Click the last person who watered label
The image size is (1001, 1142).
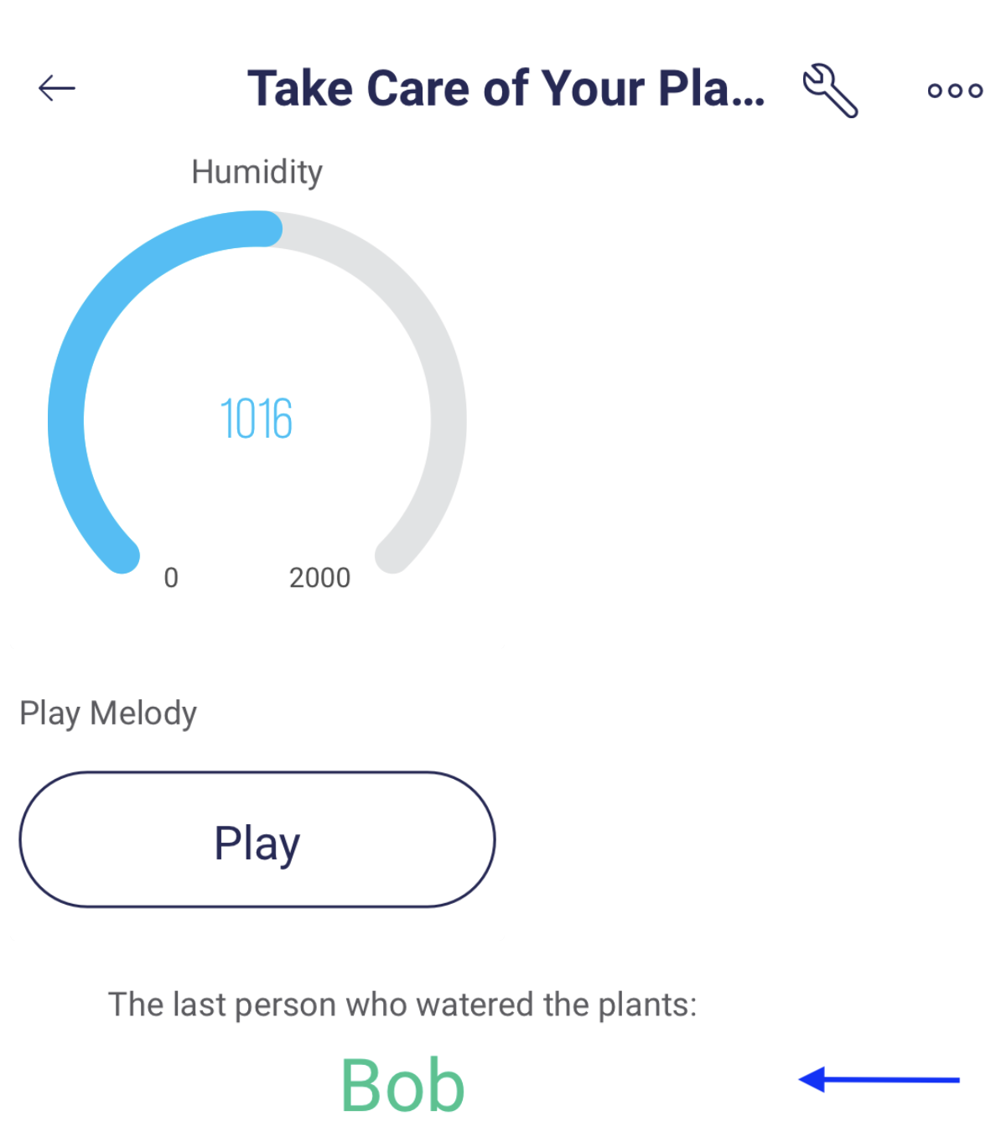(x=402, y=1004)
